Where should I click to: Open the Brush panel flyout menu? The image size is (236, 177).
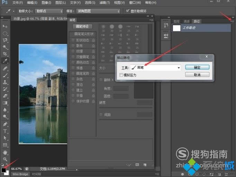tap(152, 20)
